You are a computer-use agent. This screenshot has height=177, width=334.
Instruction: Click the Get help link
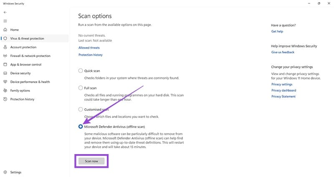(x=277, y=32)
